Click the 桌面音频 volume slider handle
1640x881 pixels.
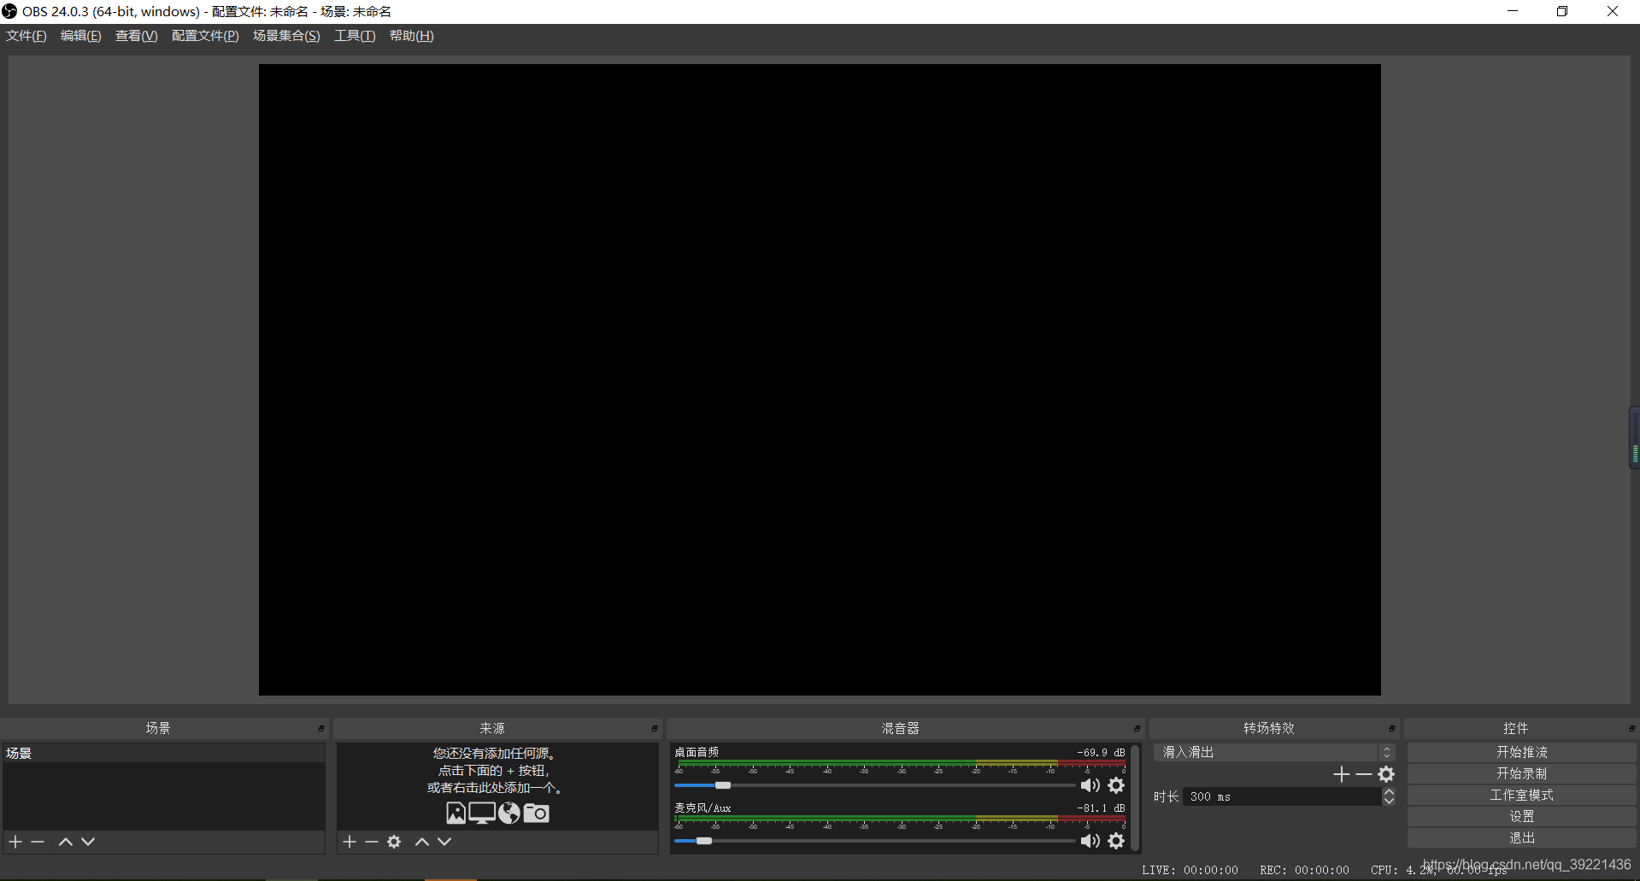click(723, 785)
